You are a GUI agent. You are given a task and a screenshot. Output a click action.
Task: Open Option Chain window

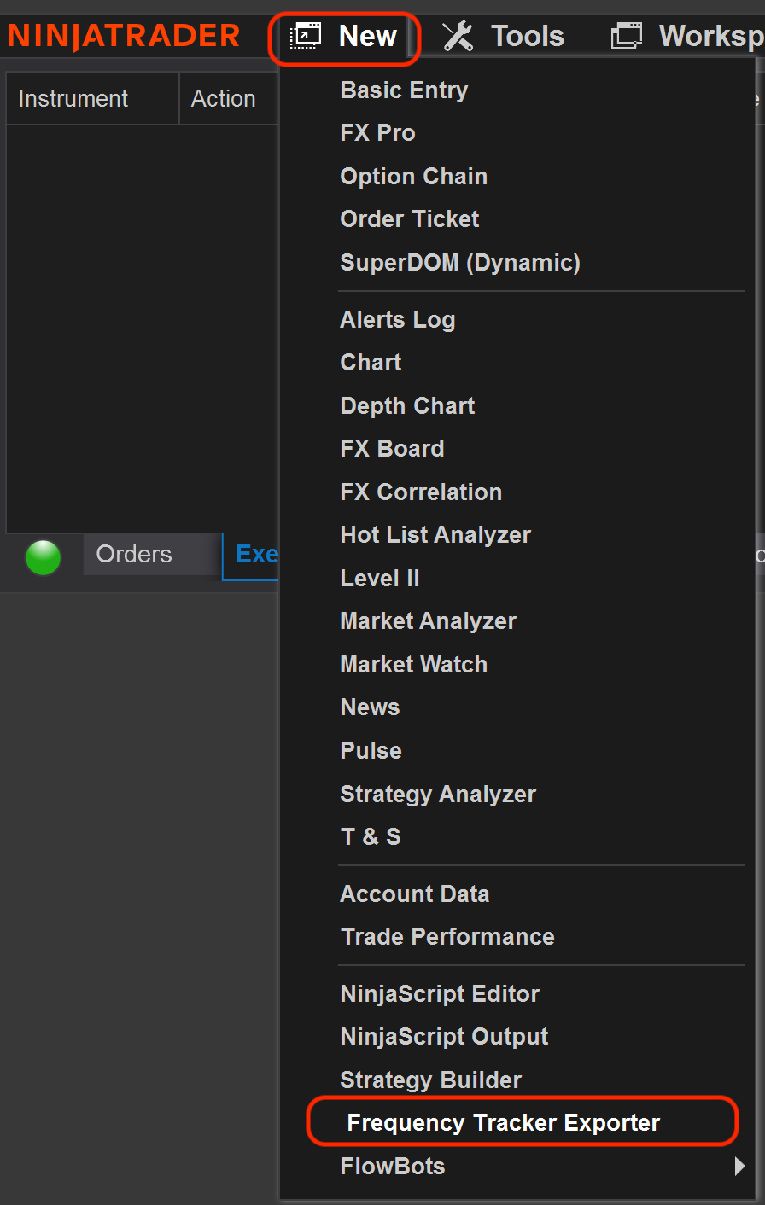pyautogui.click(x=414, y=177)
